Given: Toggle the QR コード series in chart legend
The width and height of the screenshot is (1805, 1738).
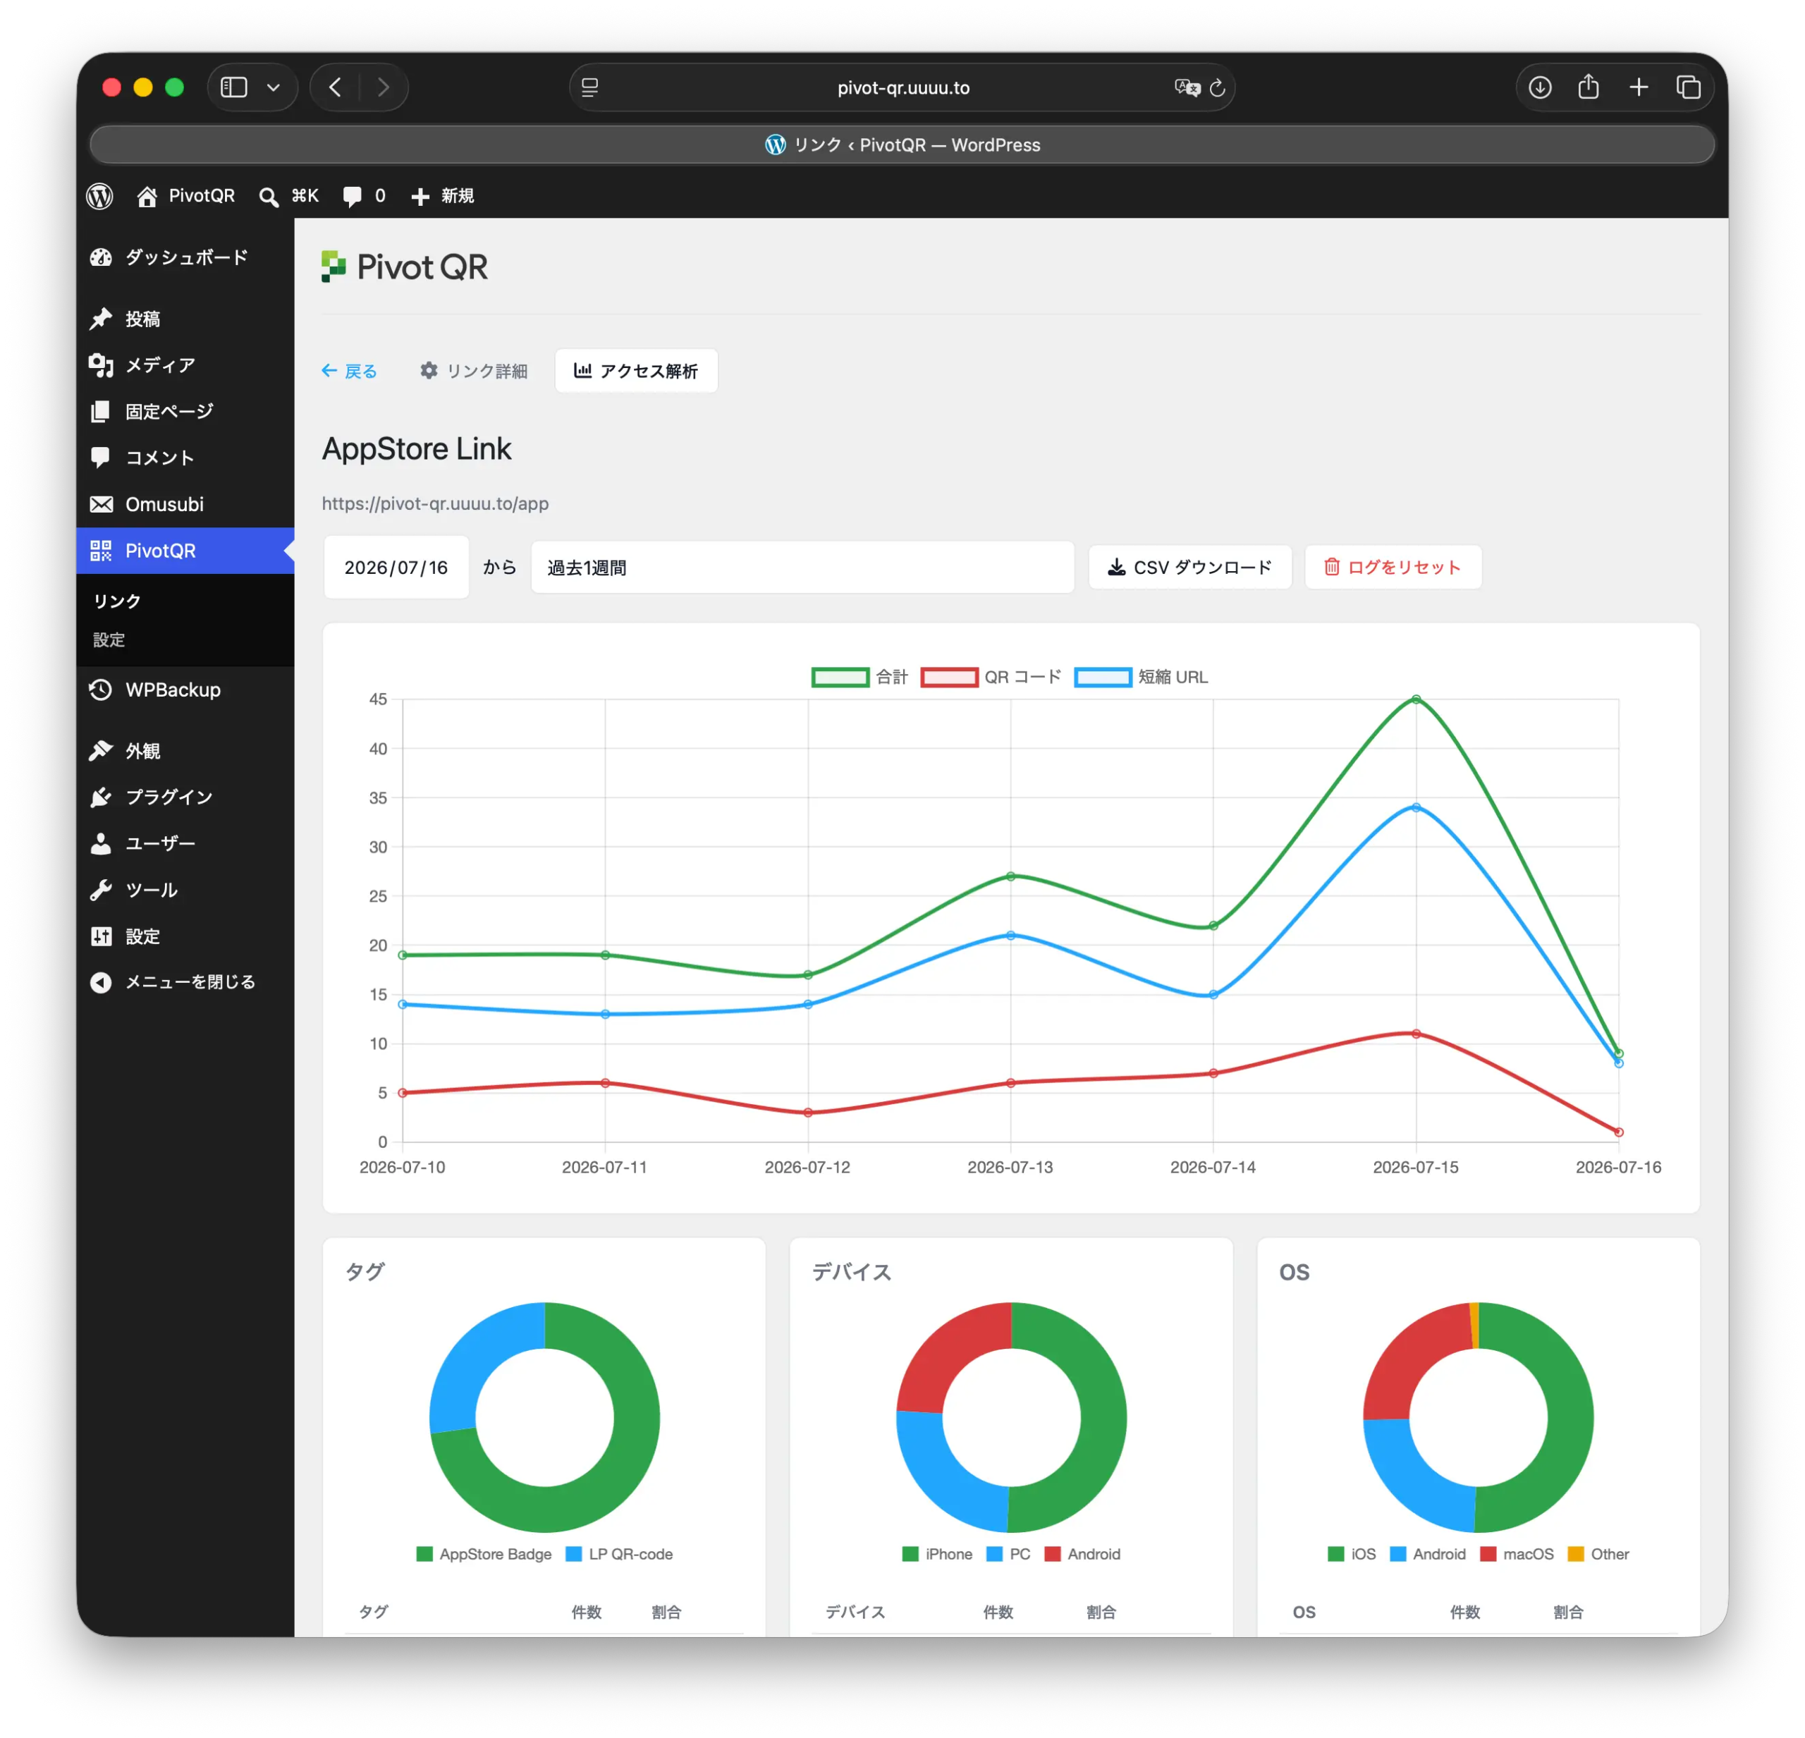Looking at the screenshot, I should coord(991,677).
